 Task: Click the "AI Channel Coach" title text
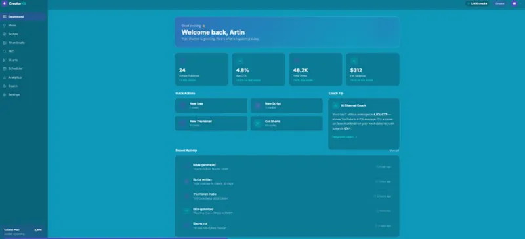pyautogui.click(x=353, y=105)
